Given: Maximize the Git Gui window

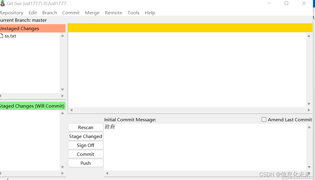Looking at the screenshot, I should (286, 3).
